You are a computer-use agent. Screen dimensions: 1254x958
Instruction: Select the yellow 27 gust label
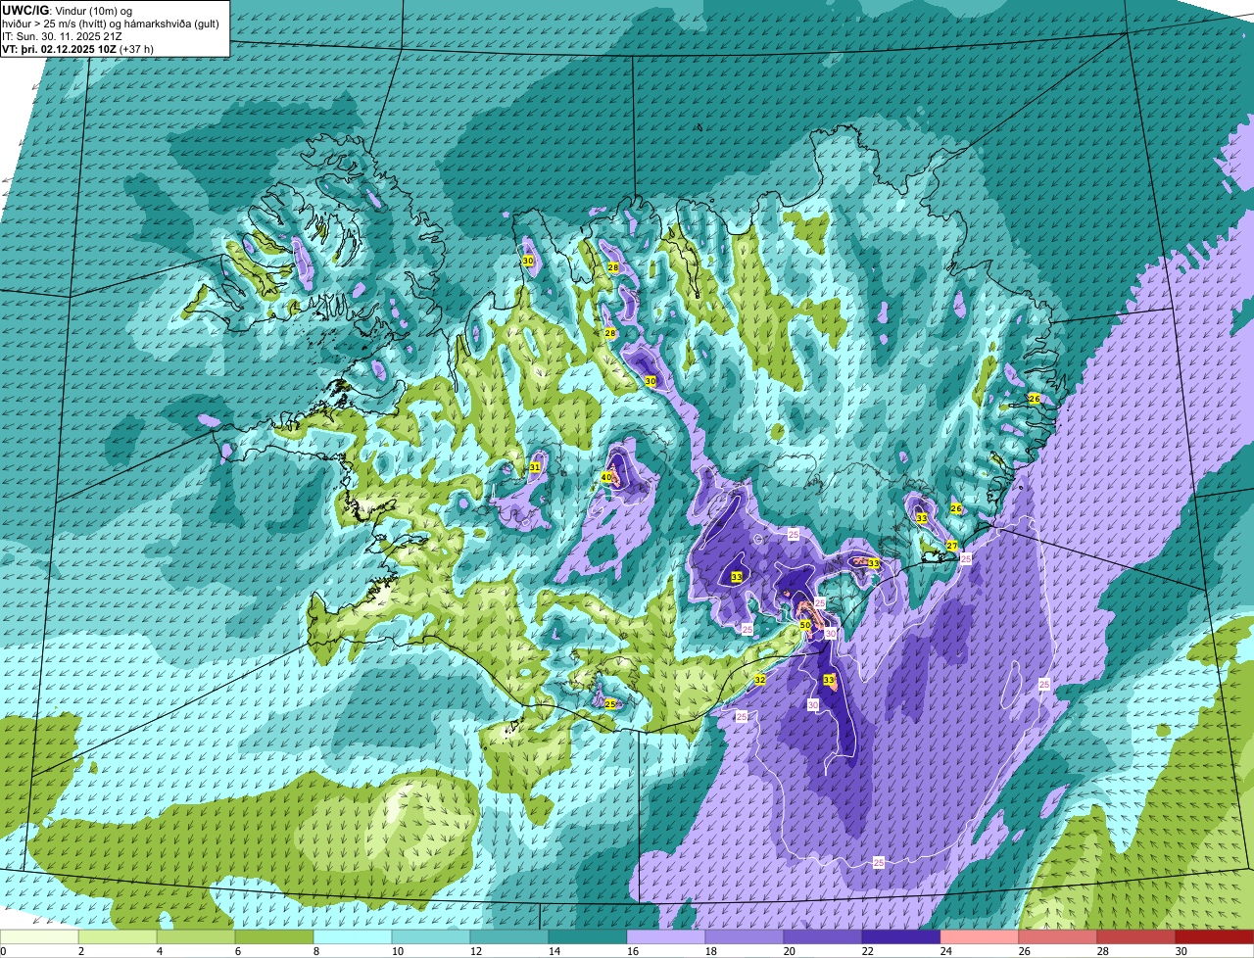(x=951, y=547)
